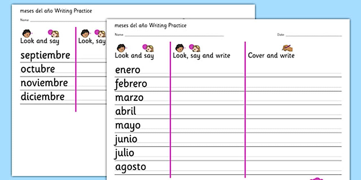Select the word "enero"

point(127,70)
